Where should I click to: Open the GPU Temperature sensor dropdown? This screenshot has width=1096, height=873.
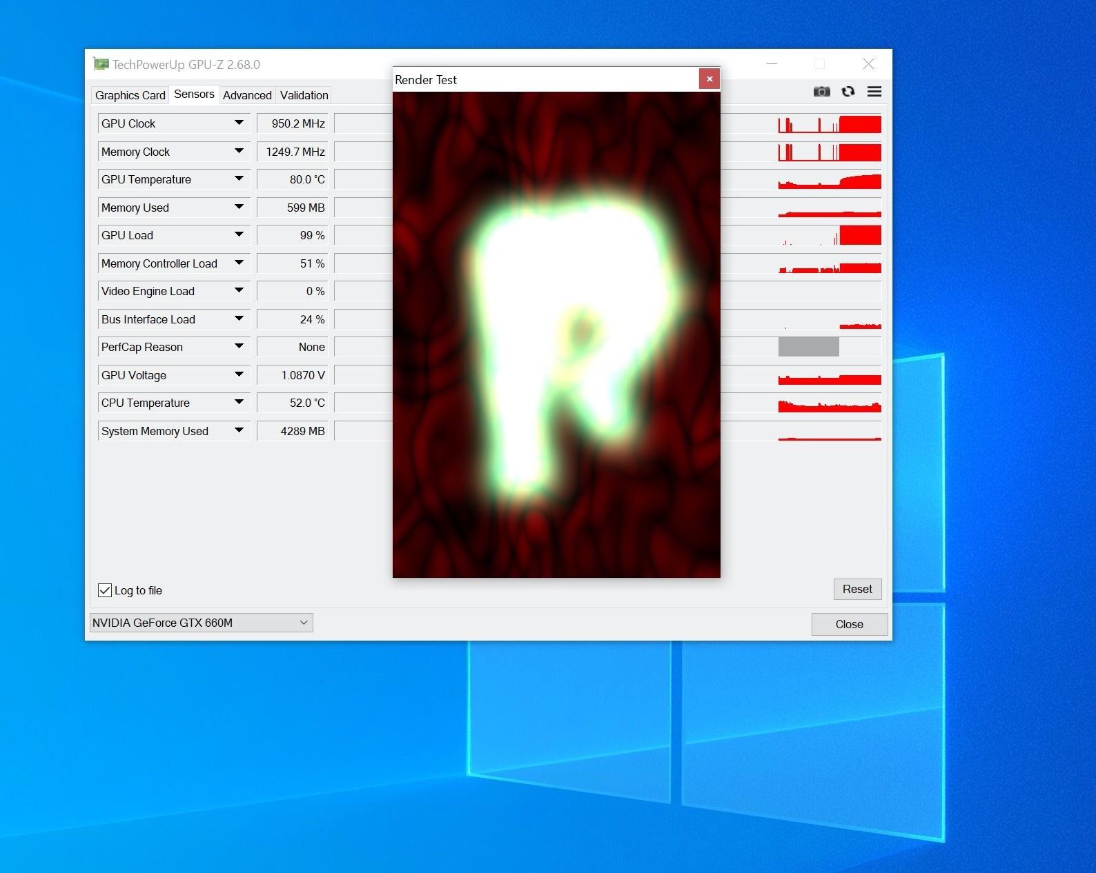pyautogui.click(x=239, y=179)
